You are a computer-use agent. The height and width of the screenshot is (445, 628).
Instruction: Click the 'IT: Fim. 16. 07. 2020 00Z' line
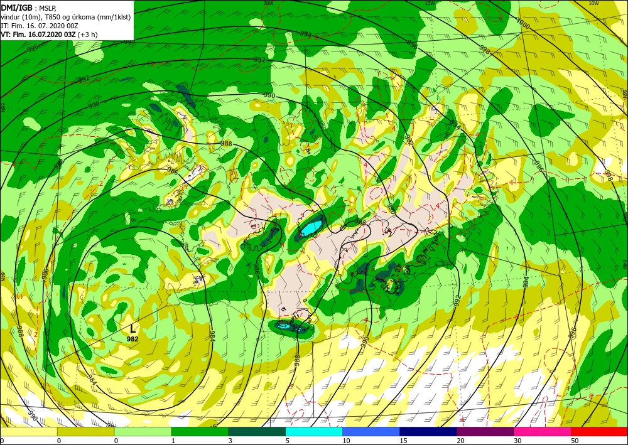[x=39, y=26]
